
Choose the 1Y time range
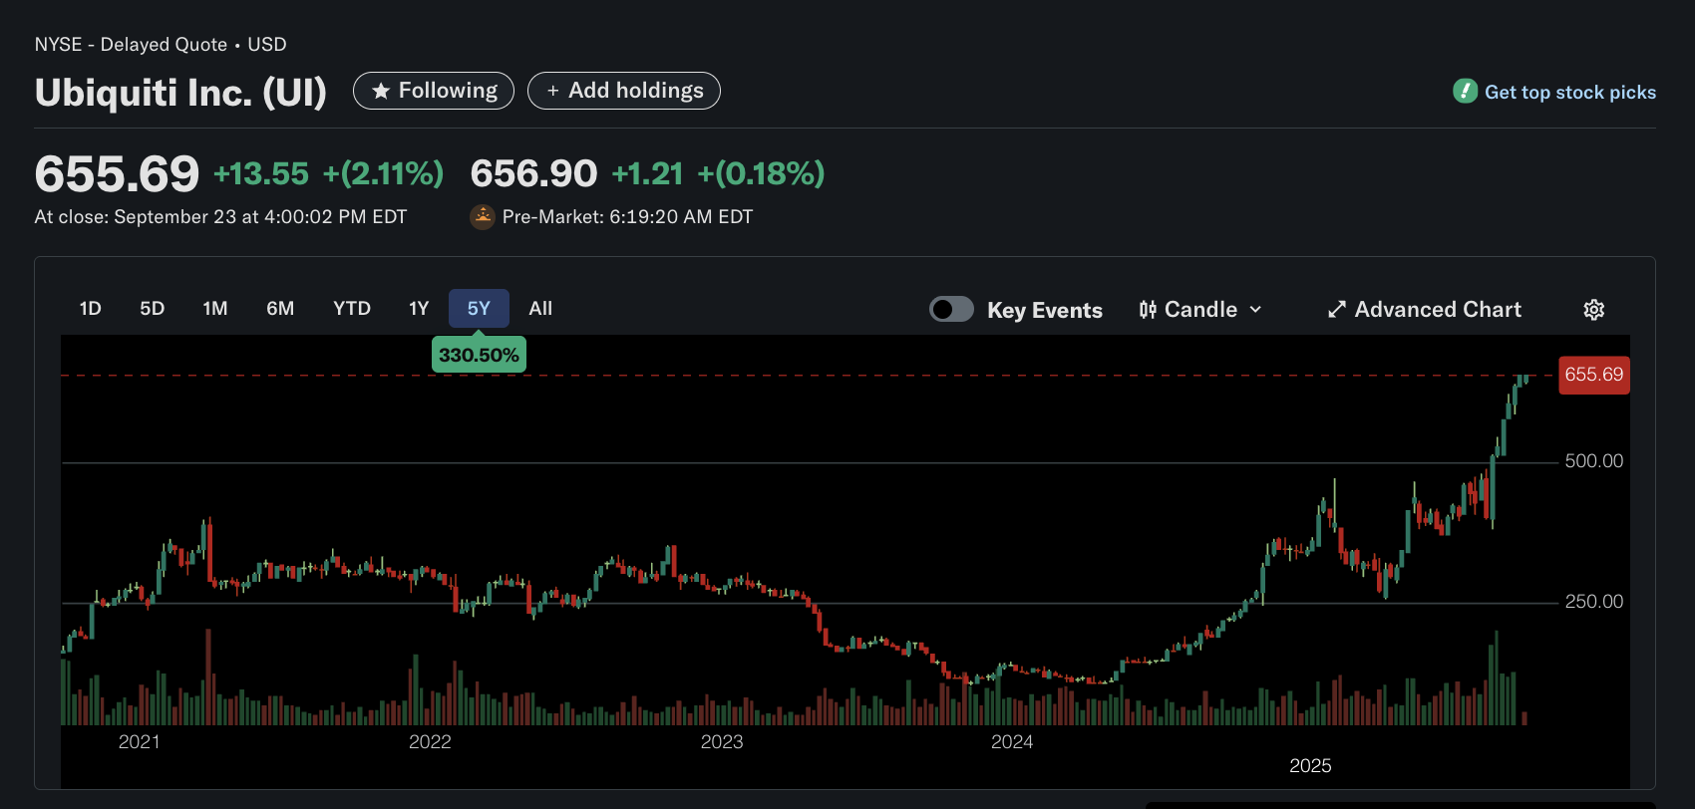pyautogui.click(x=419, y=309)
